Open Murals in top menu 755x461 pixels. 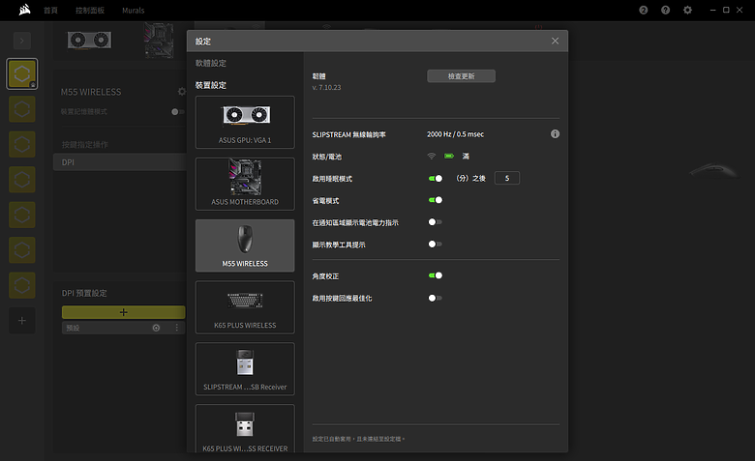point(134,10)
